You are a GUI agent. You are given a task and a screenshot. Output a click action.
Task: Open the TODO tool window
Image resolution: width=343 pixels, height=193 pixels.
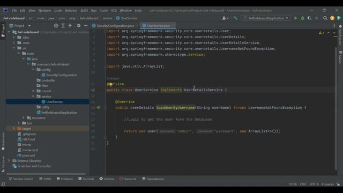coord(45,179)
